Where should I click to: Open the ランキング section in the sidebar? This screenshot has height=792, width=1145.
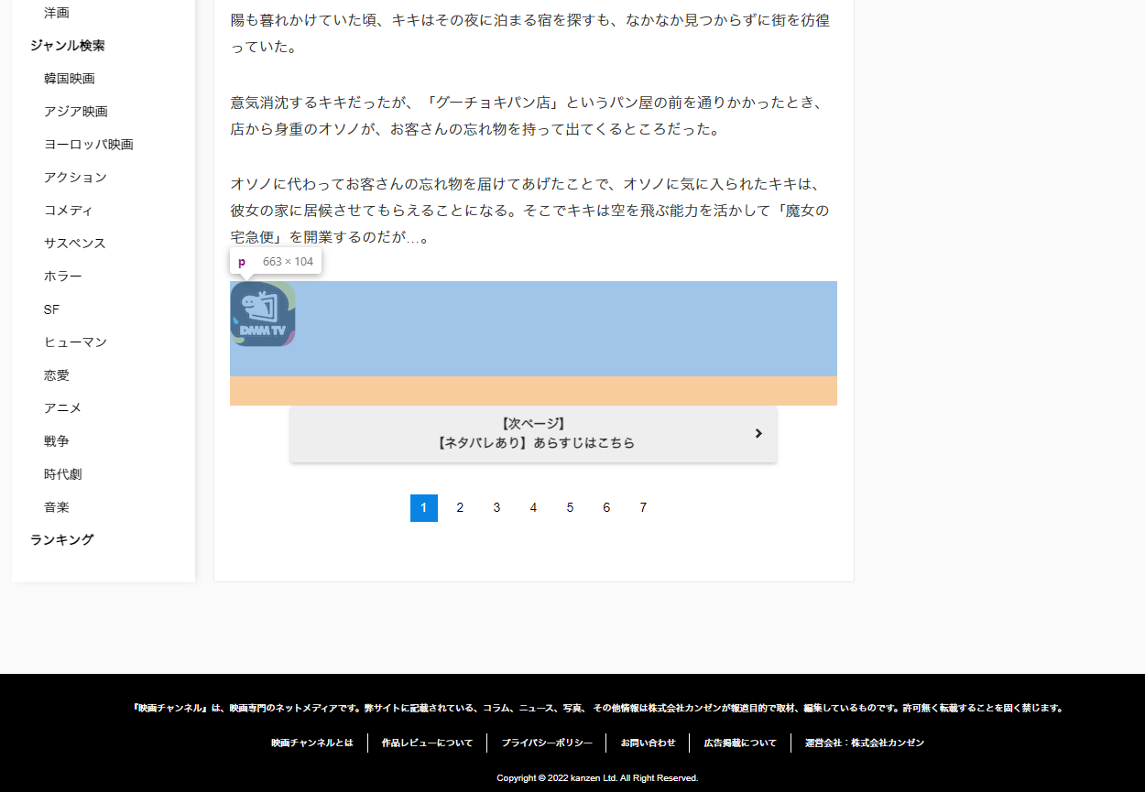click(60, 539)
